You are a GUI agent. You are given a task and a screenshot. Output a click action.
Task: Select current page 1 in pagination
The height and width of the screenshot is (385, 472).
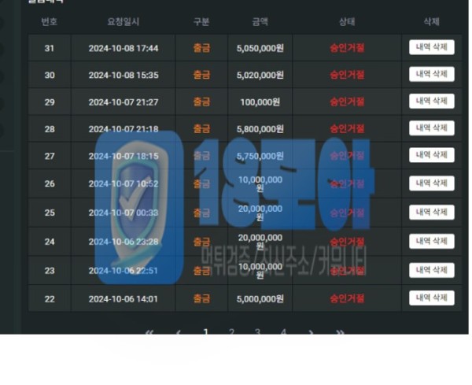205,331
